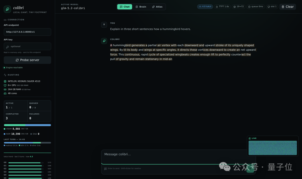Click the VRAM 8,866 value

tap(16, 129)
